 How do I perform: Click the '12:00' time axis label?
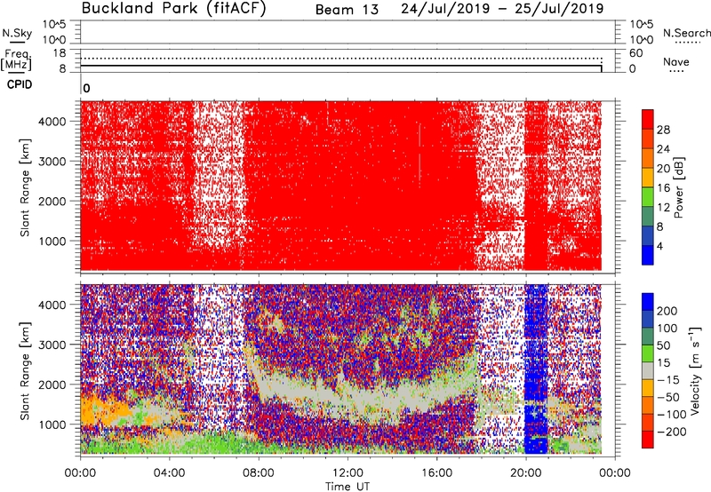click(348, 473)
